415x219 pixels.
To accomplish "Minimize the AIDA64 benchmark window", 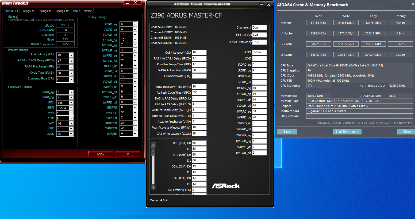I will tap(401, 4).
